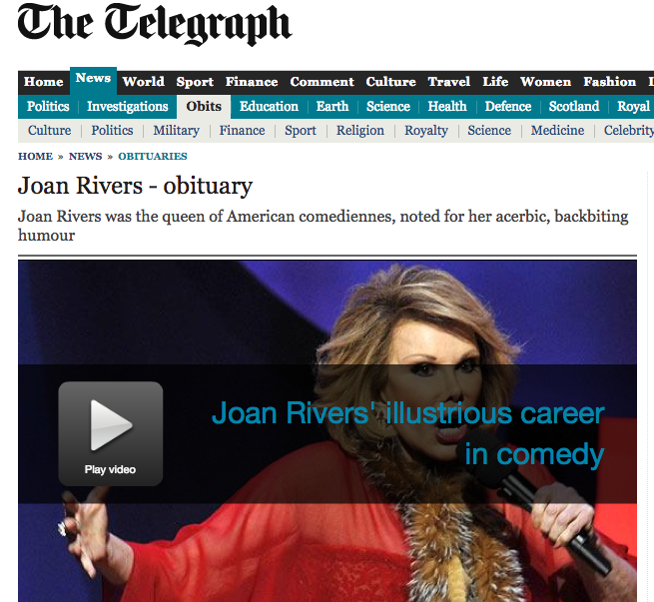
Task: Go to the Defence subsection
Action: pyautogui.click(x=508, y=106)
